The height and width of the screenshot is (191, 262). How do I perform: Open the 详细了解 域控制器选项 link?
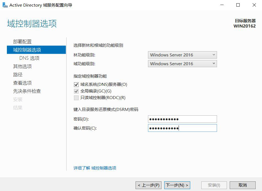point(95,168)
